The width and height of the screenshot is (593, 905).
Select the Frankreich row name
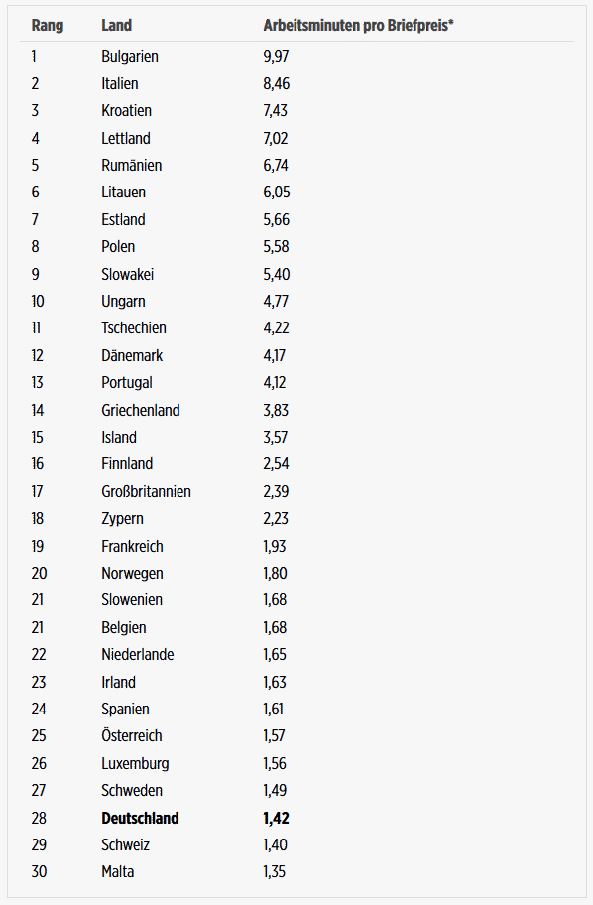coord(133,547)
